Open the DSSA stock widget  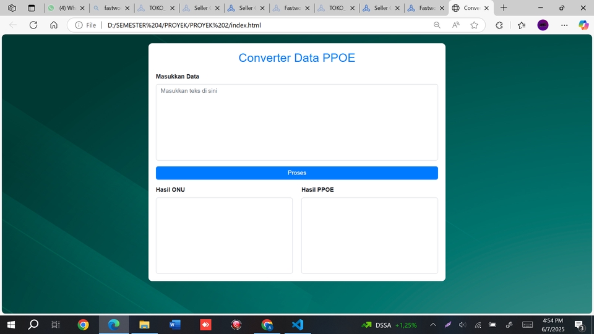point(389,325)
